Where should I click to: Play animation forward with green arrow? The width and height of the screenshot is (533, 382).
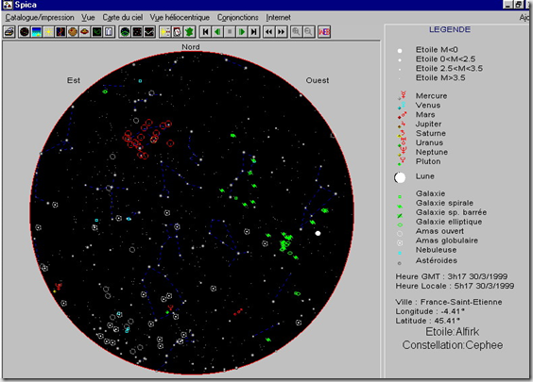tap(242, 32)
